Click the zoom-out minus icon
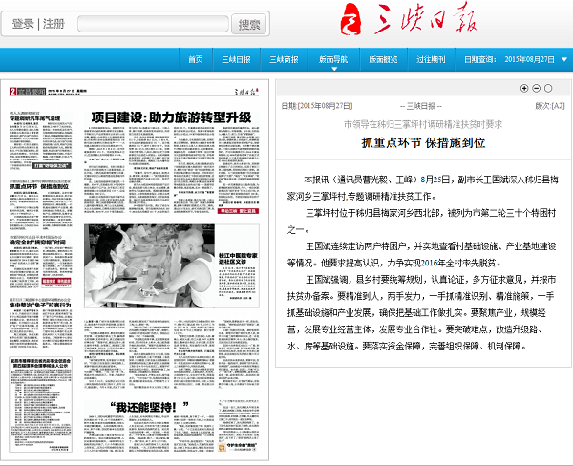 pos(536,88)
